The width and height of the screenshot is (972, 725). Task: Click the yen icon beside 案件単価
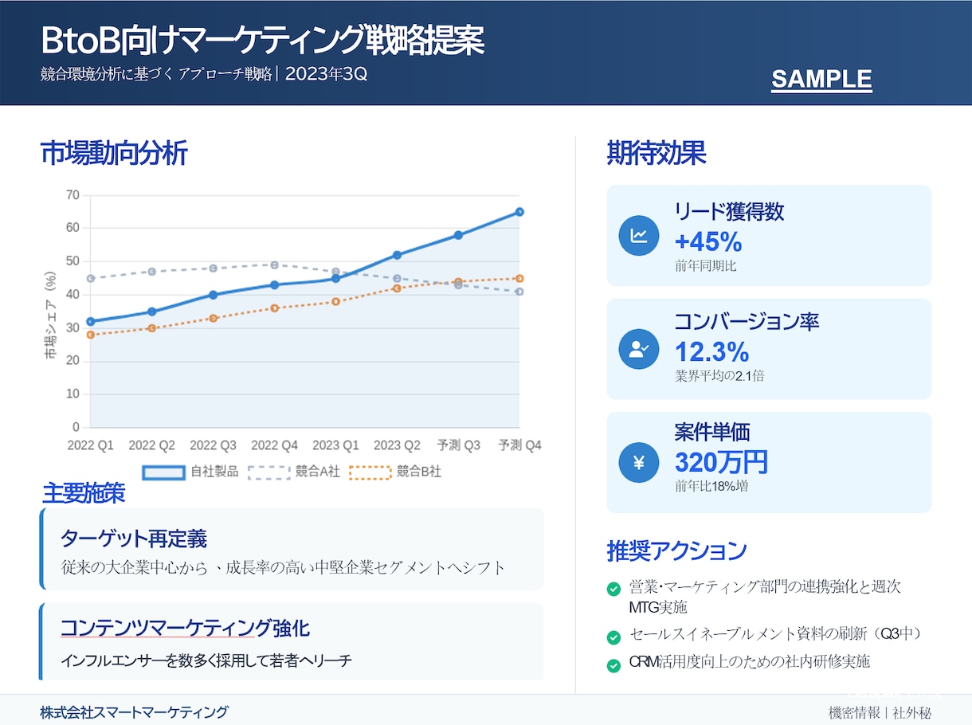pos(639,462)
